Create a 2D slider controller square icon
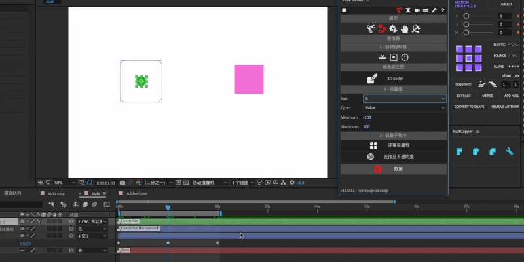524x262 pixels. [394, 58]
